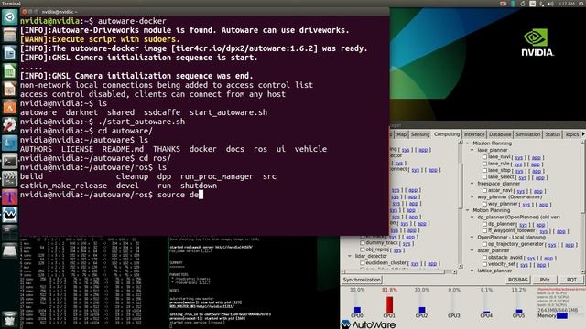
Task: Tick the way_planner checkbox
Action: [484, 204]
